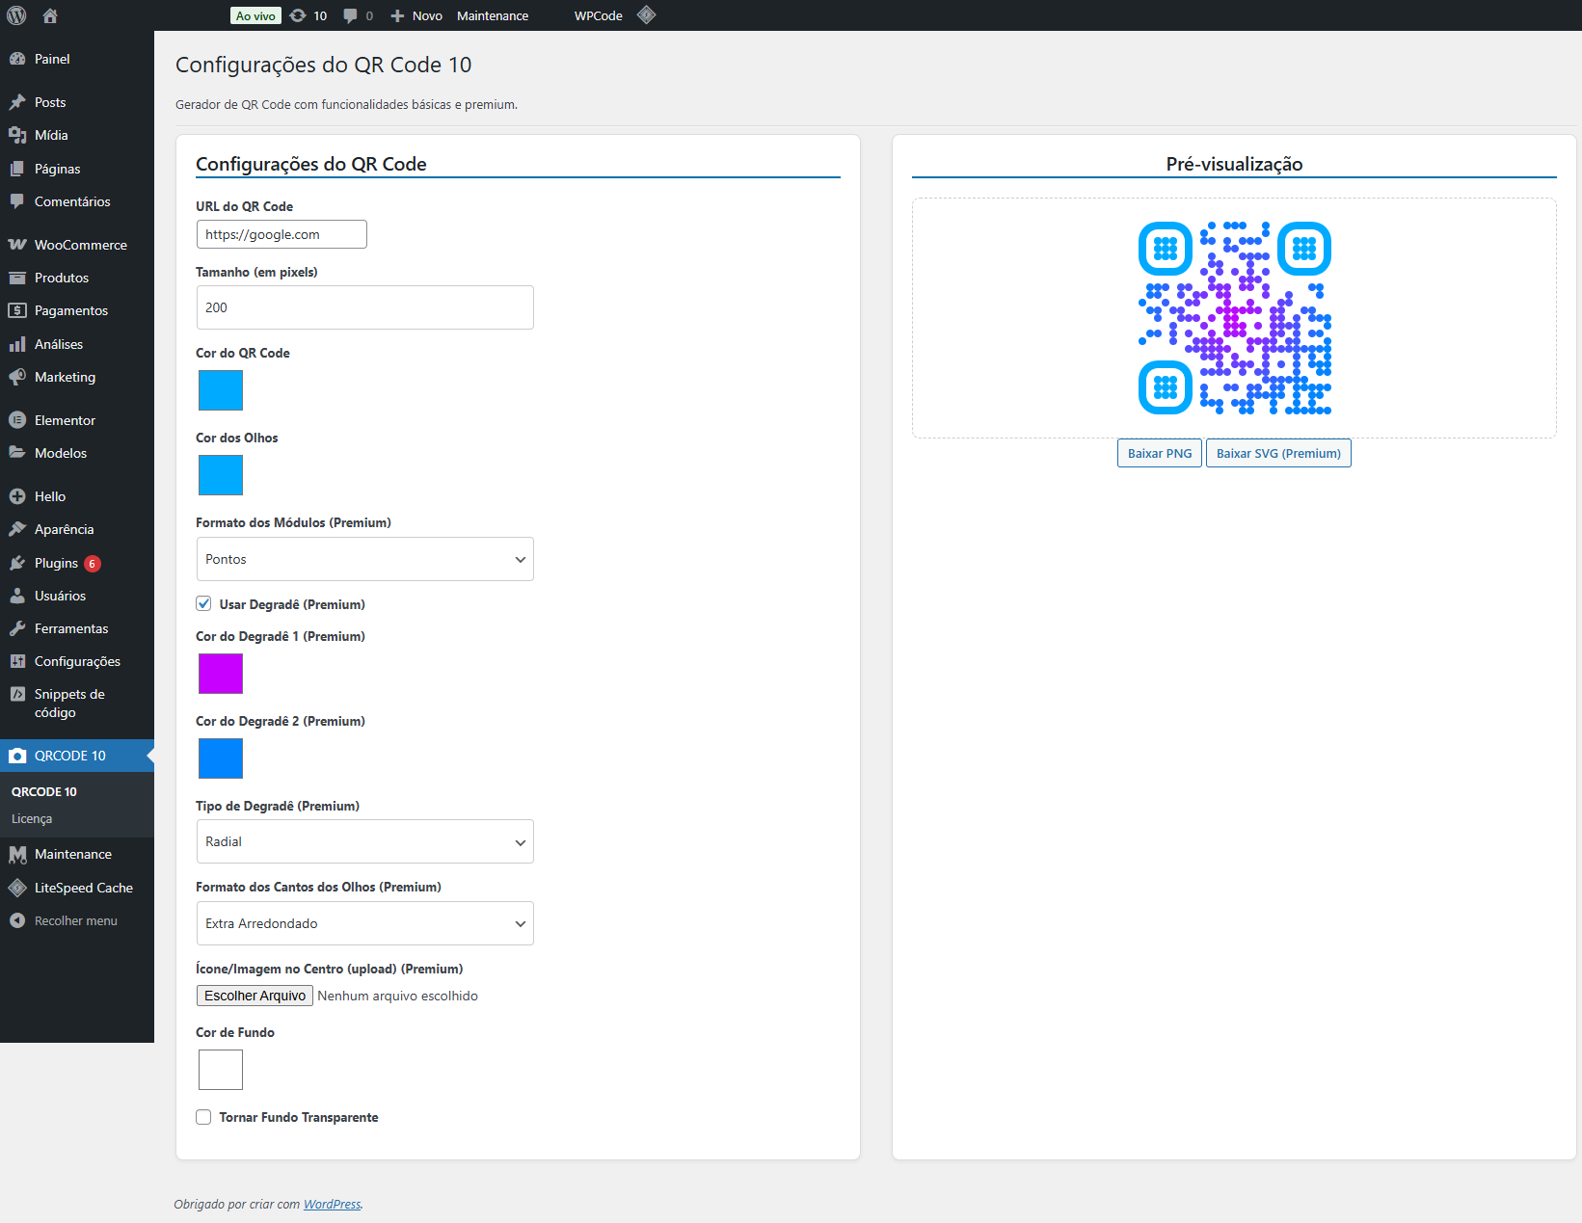Click the LiteSpeed diamond icon in admin bar

(647, 14)
